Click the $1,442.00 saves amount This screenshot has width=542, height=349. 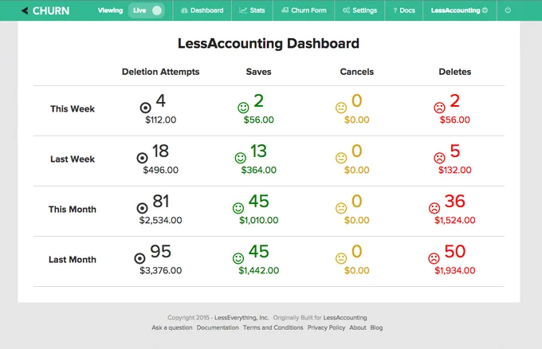click(258, 271)
